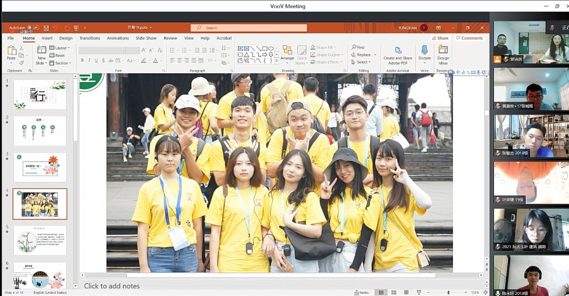Click the zoom slider handle
Viewport: 569px width, 296px height.
[448, 292]
